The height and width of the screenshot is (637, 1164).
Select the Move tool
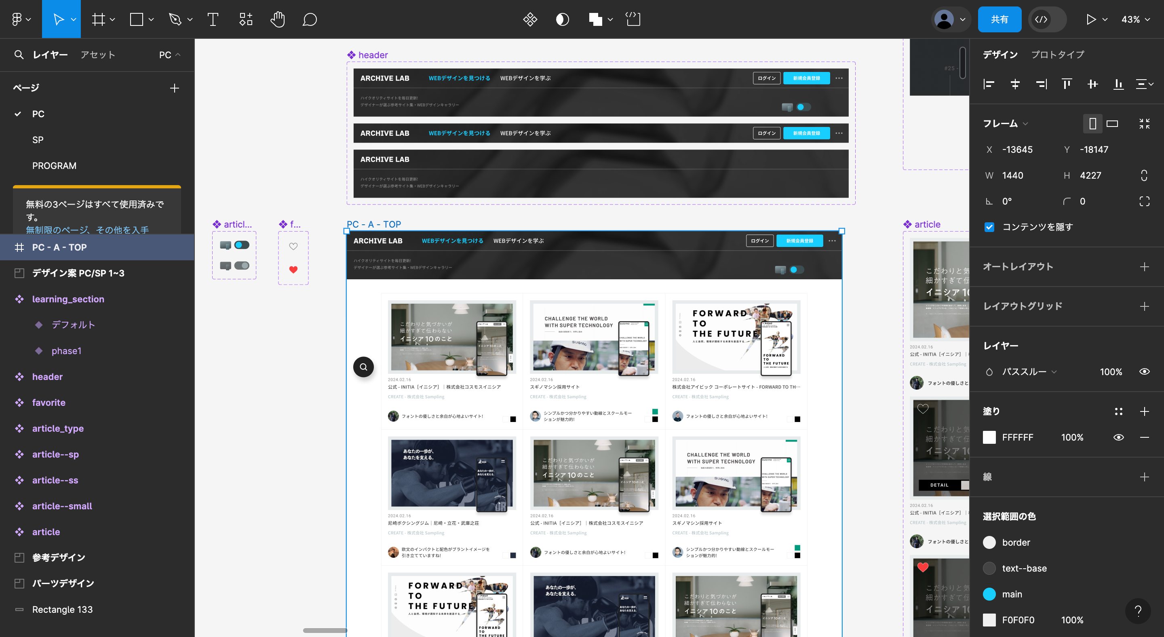click(58, 19)
